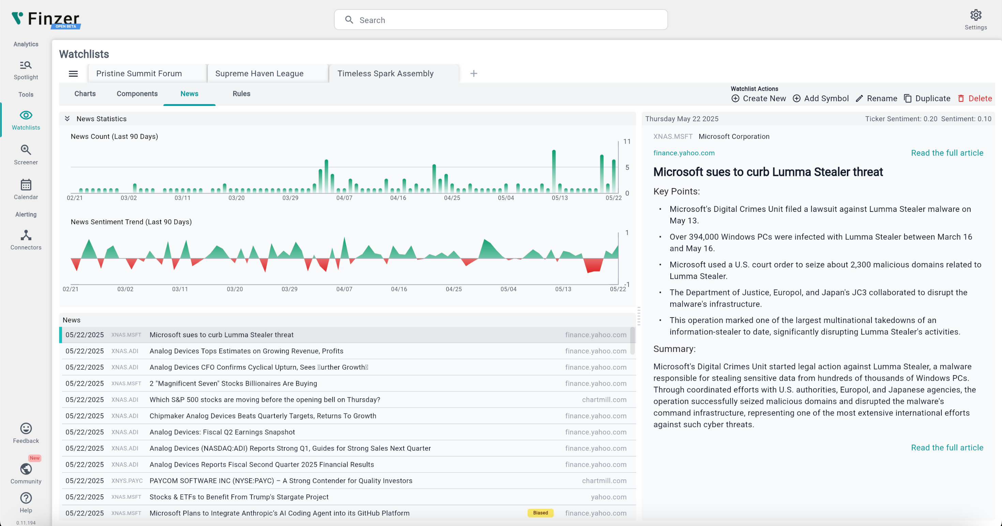This screenshot has width=1002, height=526.
Task: Select Stocks & ETFs Stargate Project row
Action: 348,497
